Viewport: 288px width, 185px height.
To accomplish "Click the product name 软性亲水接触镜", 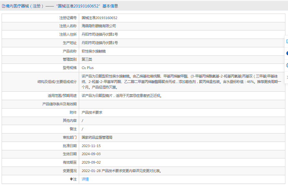I will pyautogui.click(x=93, y=51).
